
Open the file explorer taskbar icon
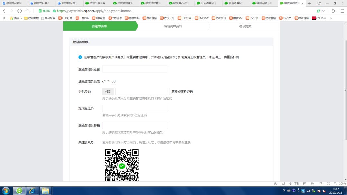tap(46, 191)
